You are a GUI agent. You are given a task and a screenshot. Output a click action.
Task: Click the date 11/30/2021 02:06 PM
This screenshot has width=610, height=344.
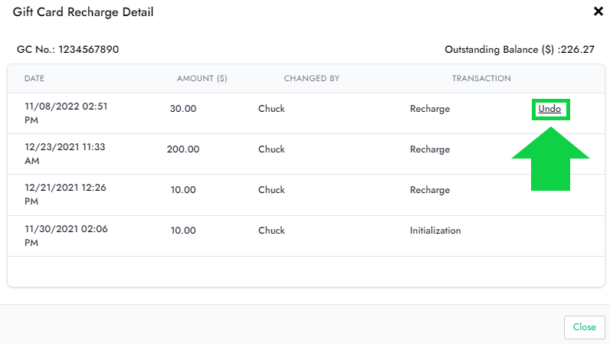(66, 235)
